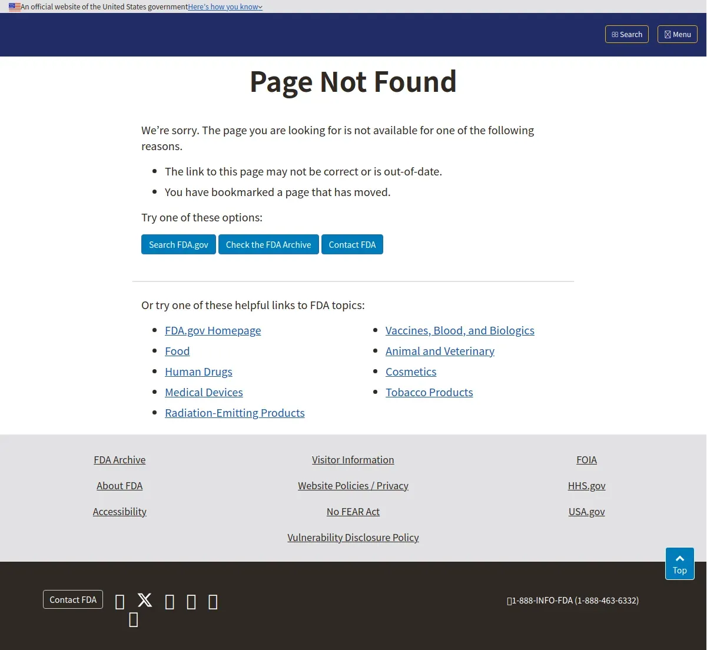Screen dimensions: 707x650
Task: Click the blue Search FDA.gov button
Action: click(178, 244)
